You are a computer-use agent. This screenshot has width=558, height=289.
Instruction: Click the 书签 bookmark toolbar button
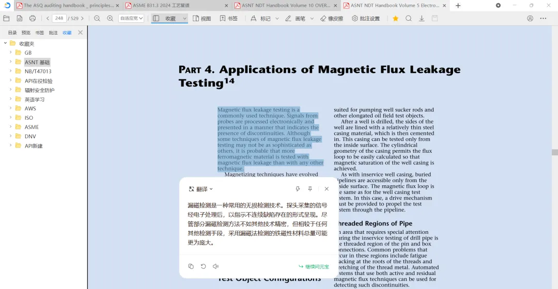click(228, 19)
